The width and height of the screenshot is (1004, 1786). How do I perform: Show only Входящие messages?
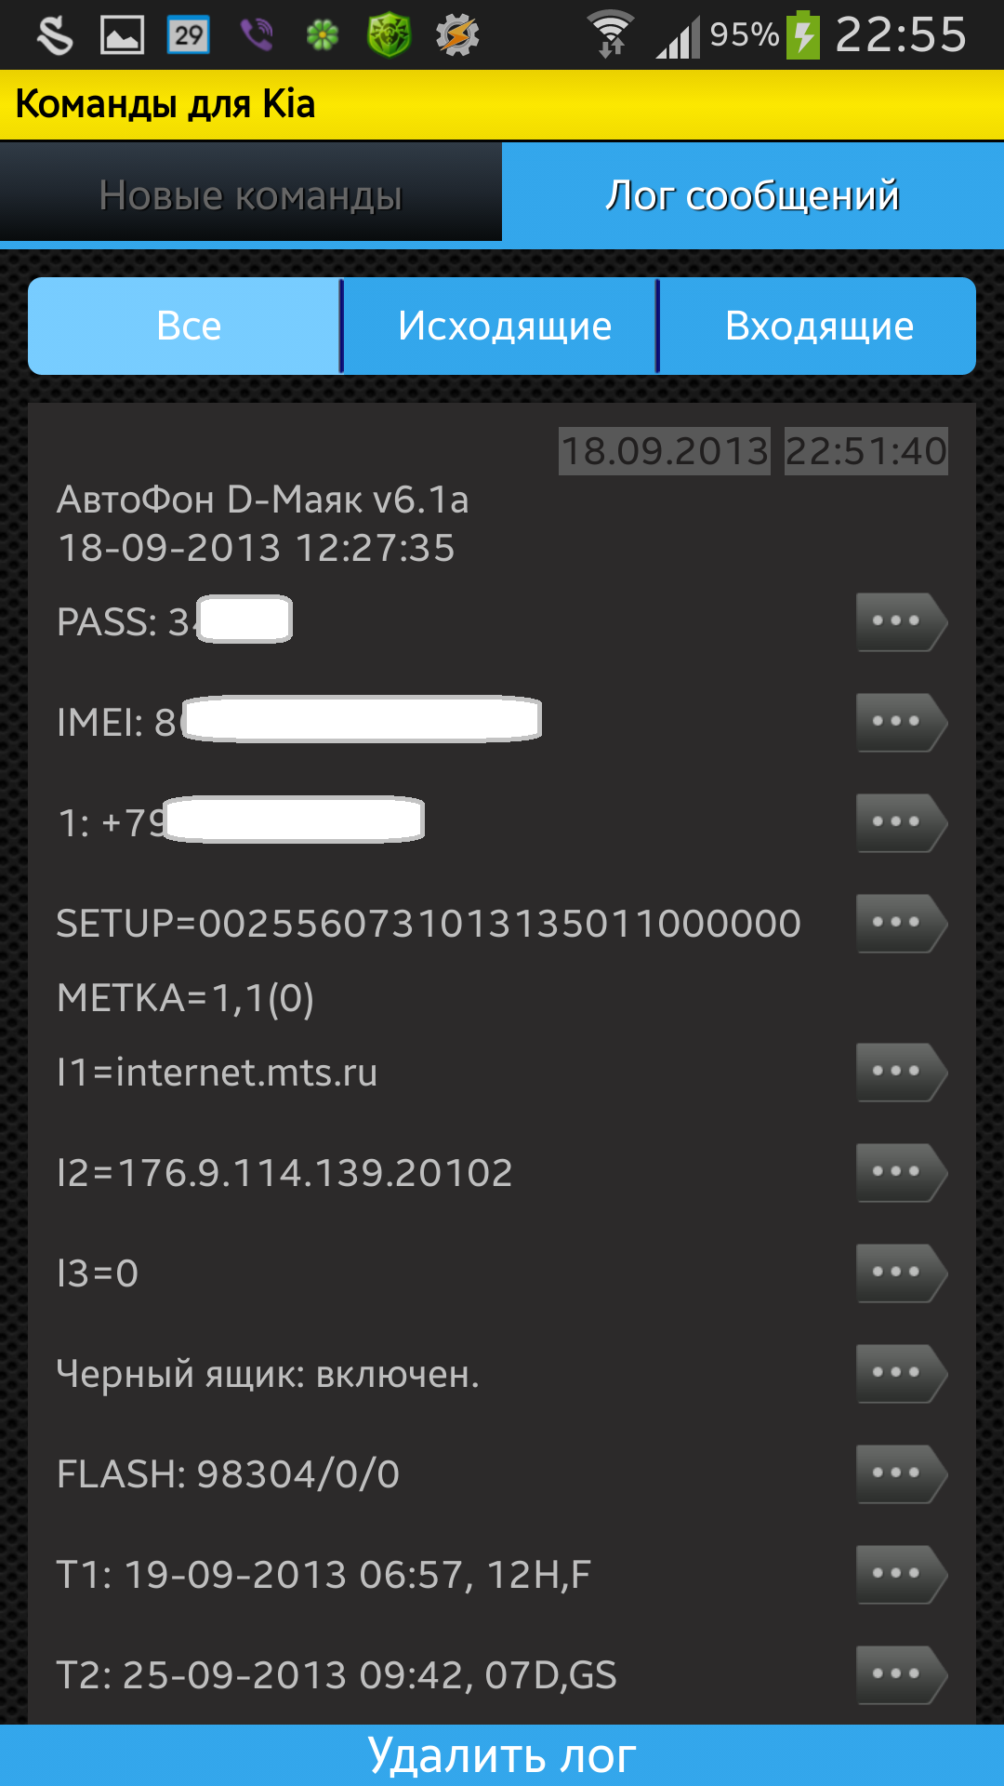point(818,327)
